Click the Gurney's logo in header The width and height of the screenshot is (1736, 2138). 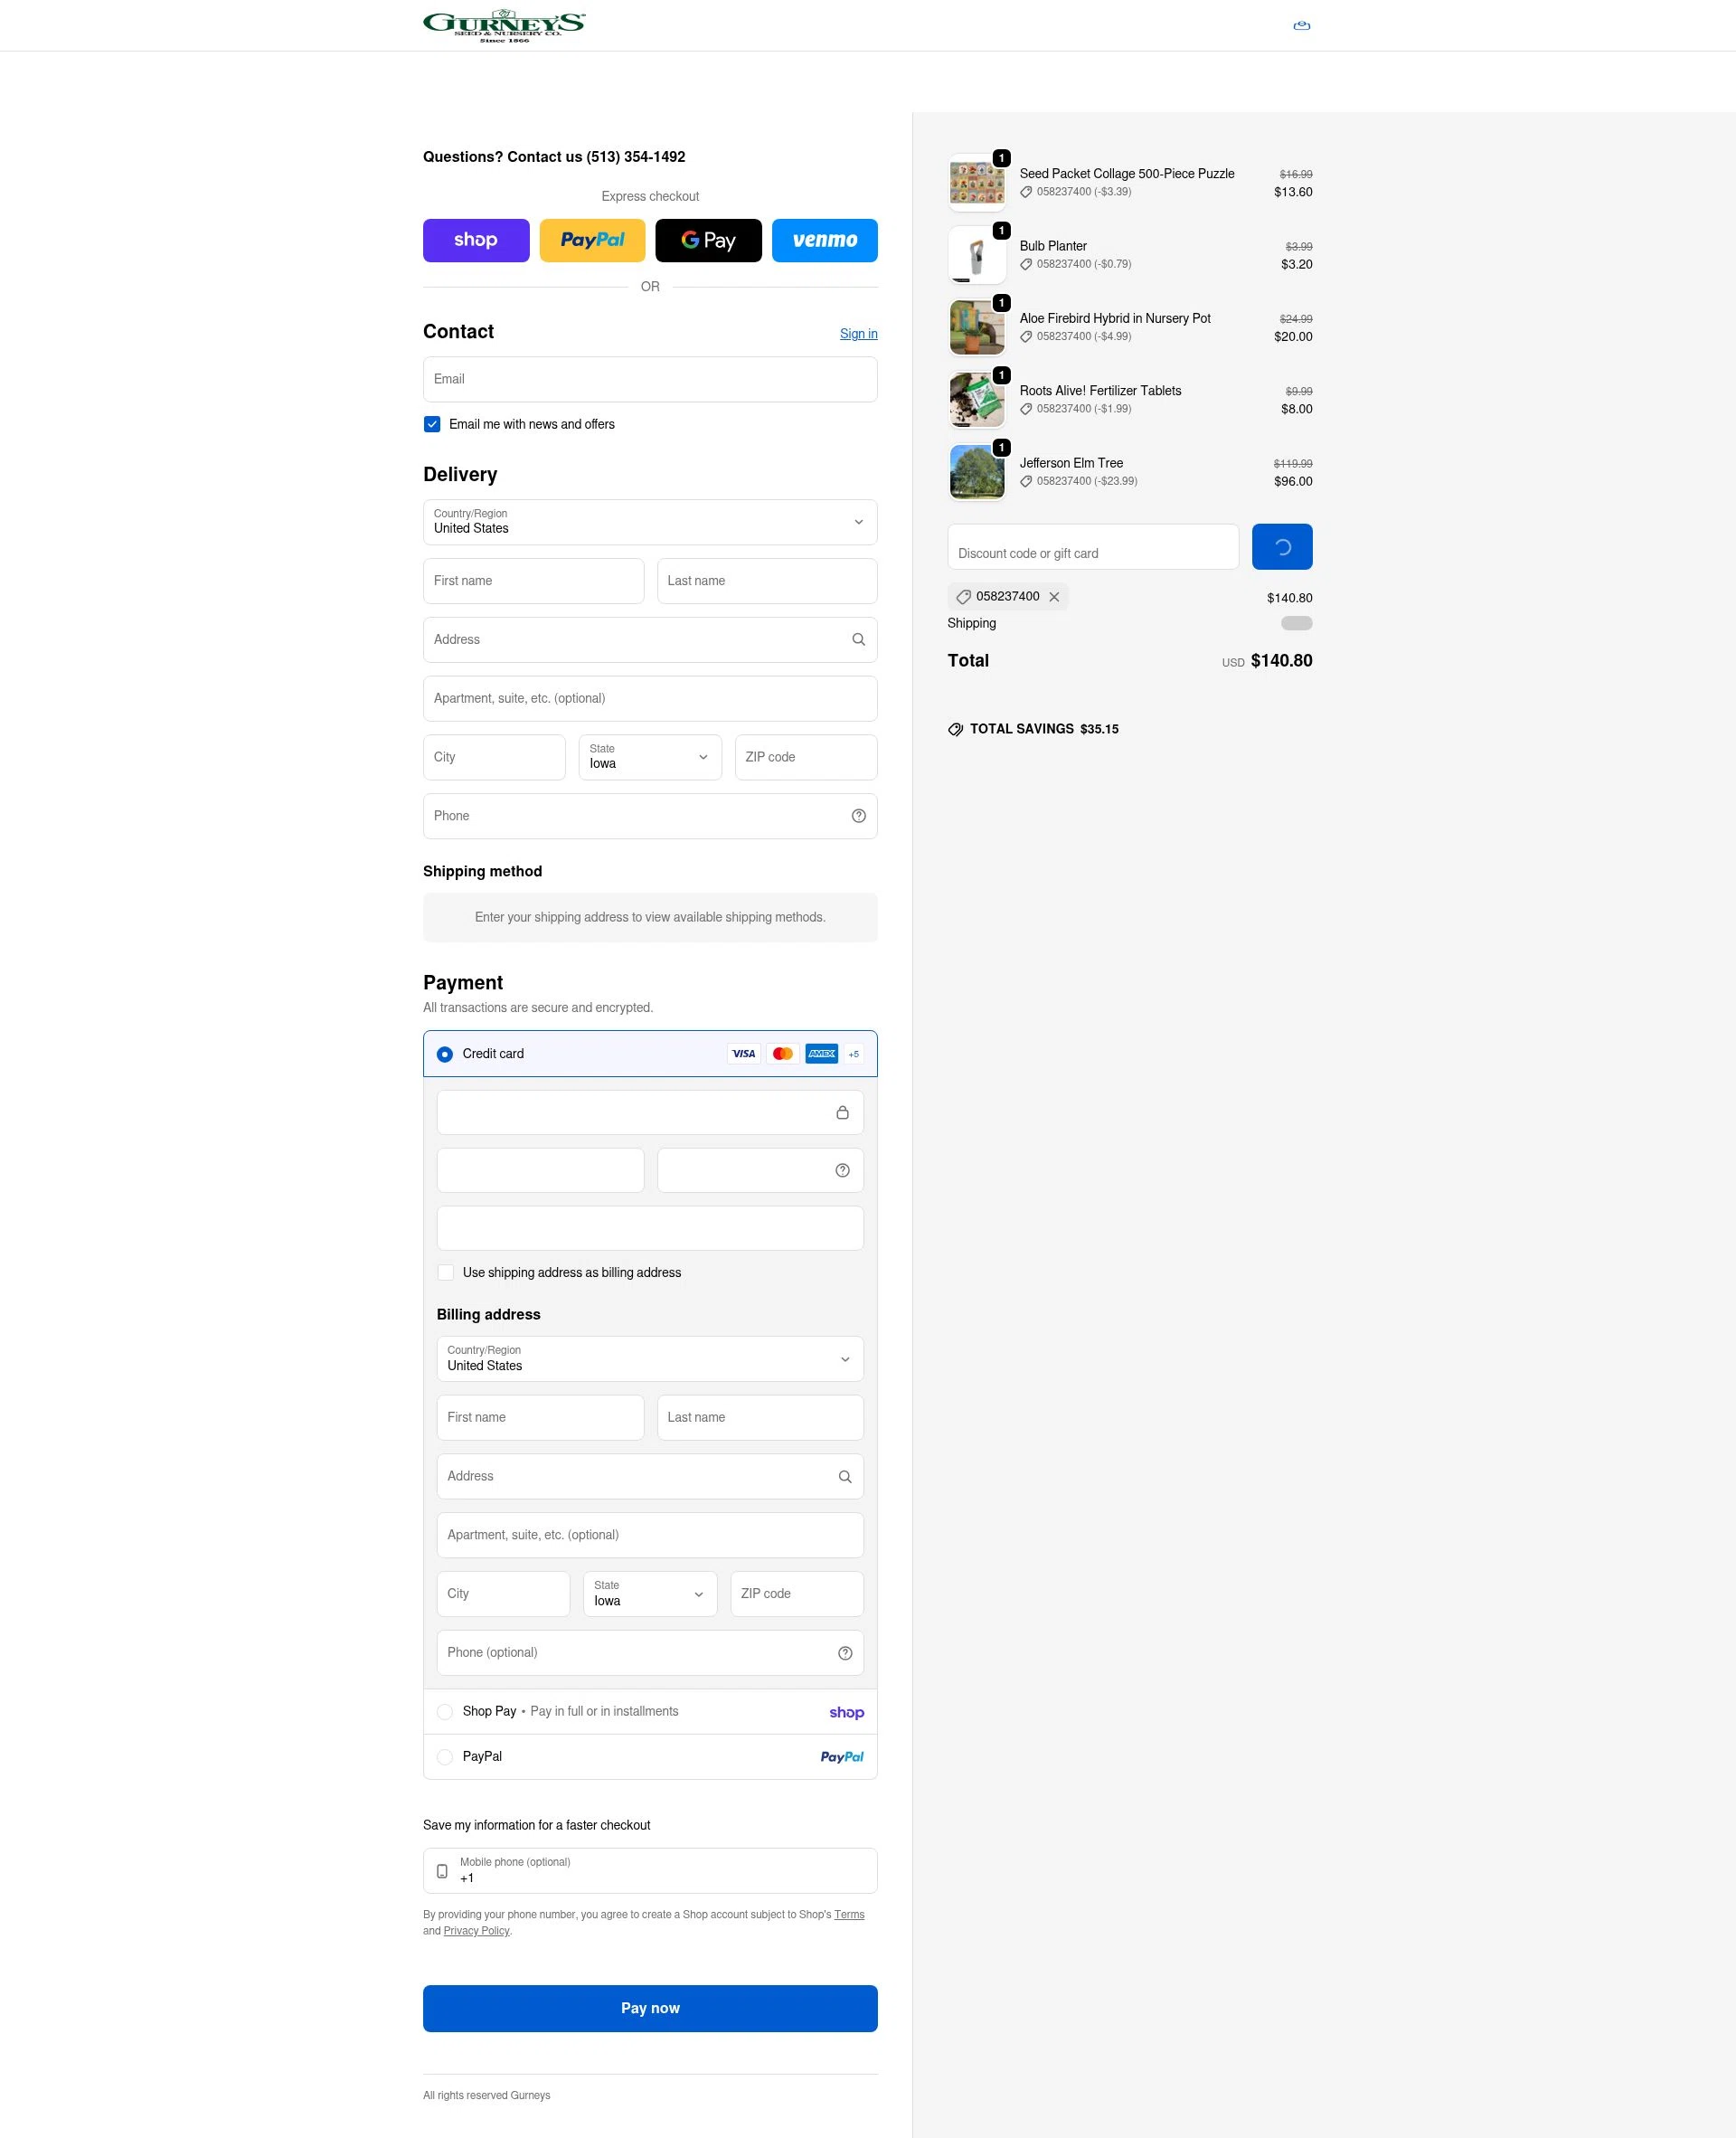coord(504,26)
